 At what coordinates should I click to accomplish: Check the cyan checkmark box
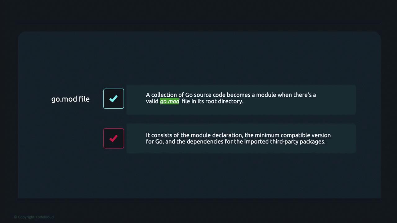point(114,99)
